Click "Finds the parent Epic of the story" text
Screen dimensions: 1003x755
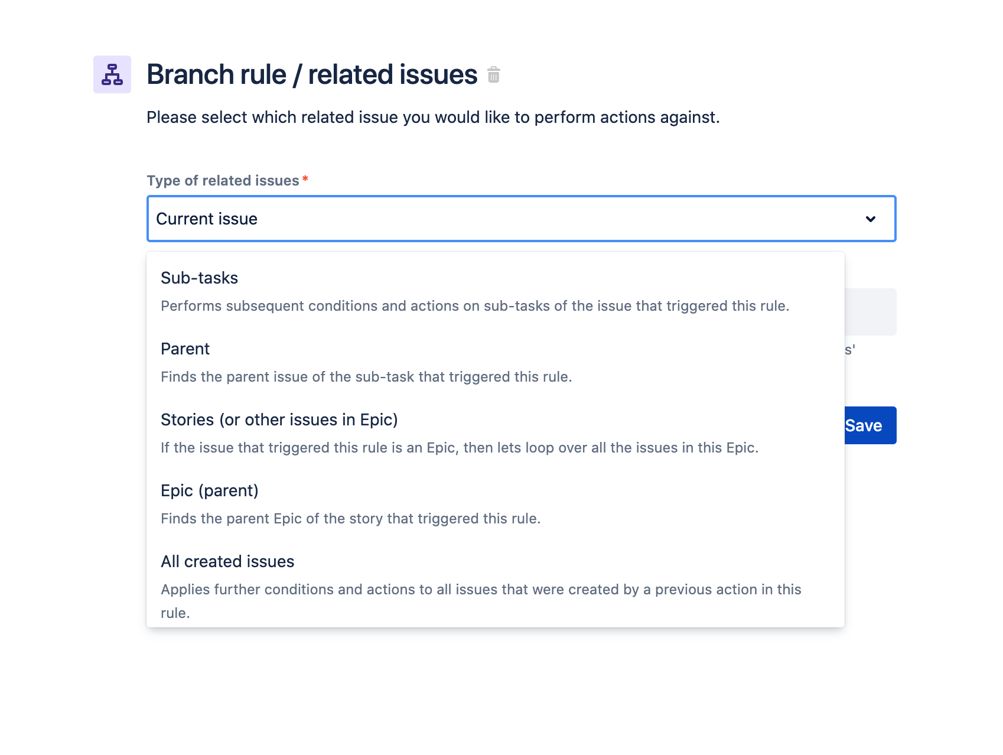351,519
